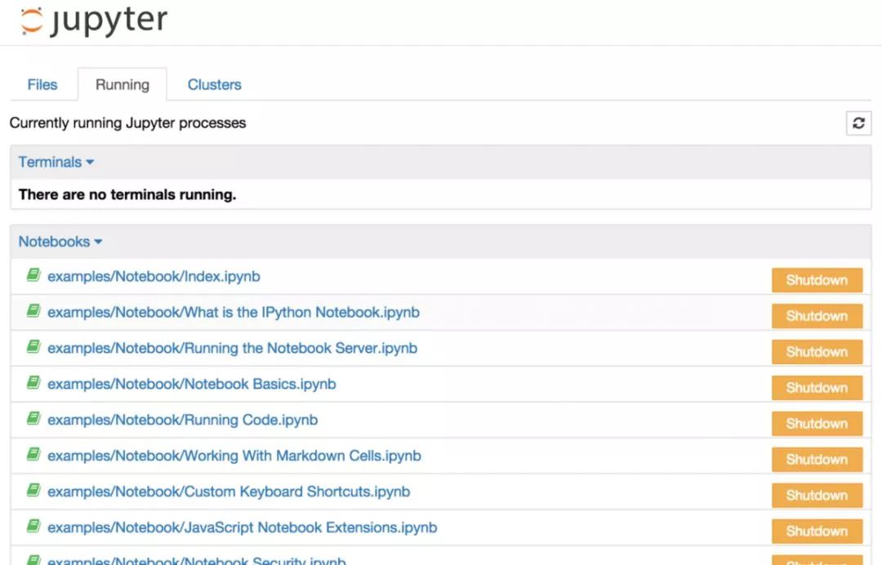Switch to the Files tab

(42, 85)
